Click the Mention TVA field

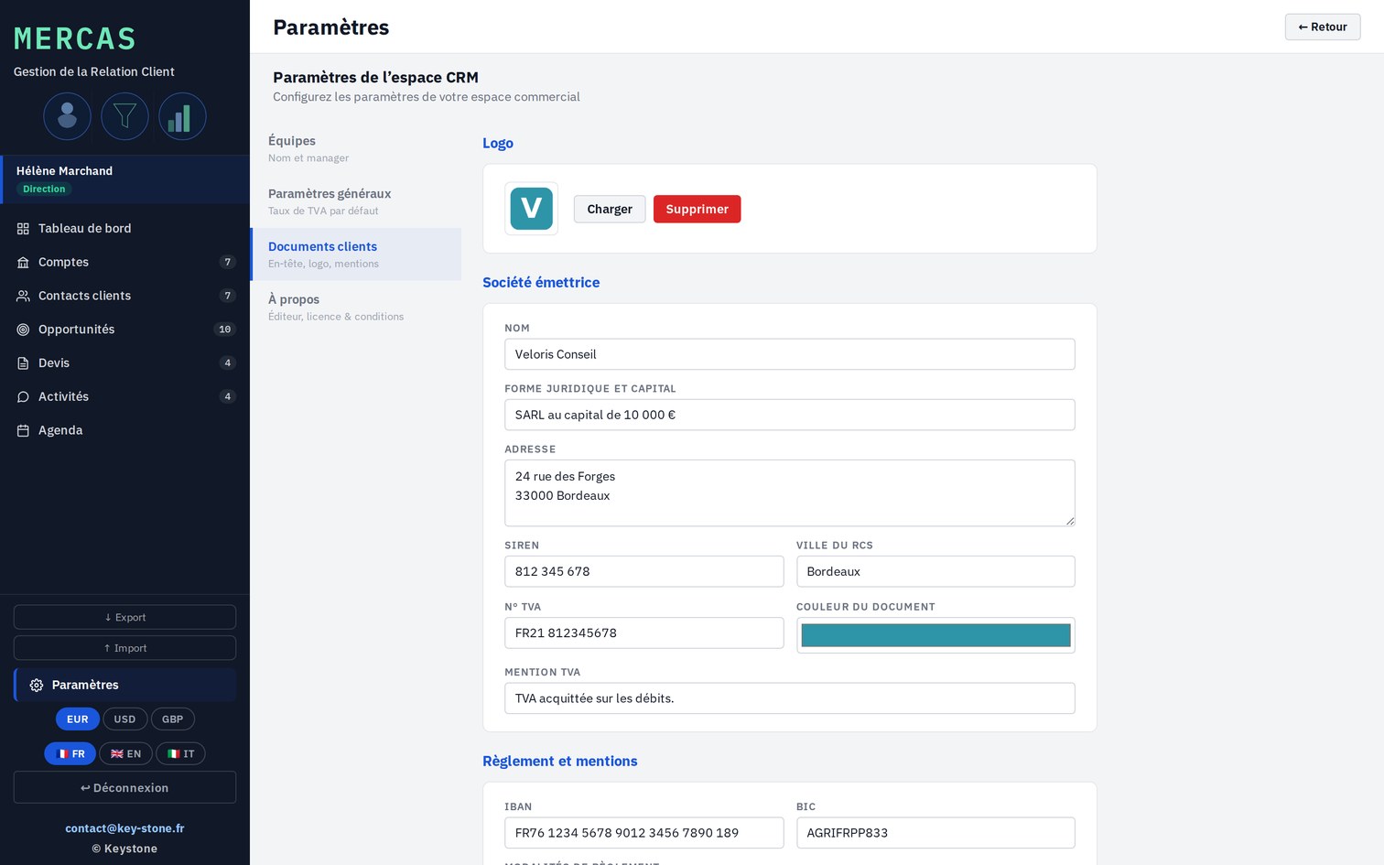(790, 698)
